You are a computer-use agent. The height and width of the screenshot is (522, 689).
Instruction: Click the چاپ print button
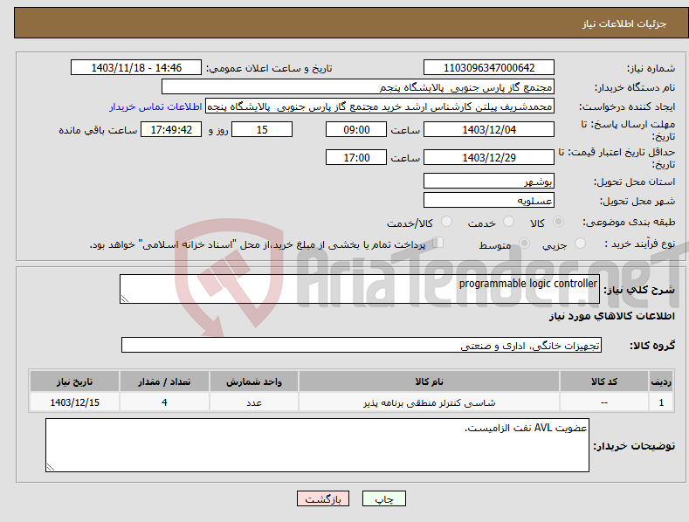pyautogui.click(x=384, y=498)
